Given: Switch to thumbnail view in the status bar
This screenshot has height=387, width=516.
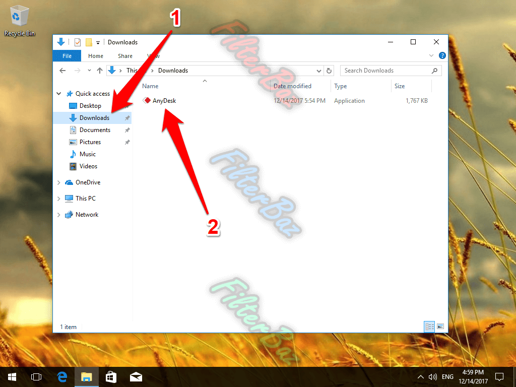Looking at the screenshot, I should [441, 327].
